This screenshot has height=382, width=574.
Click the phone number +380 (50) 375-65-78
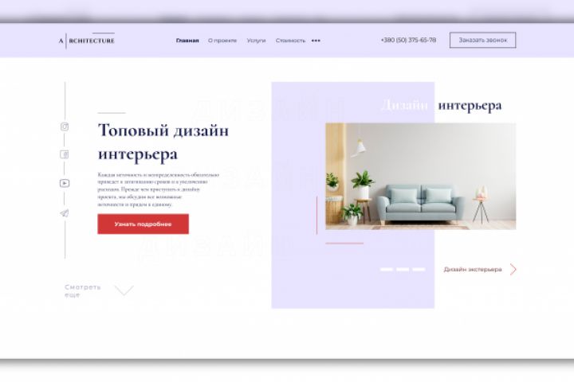point(408,40)
